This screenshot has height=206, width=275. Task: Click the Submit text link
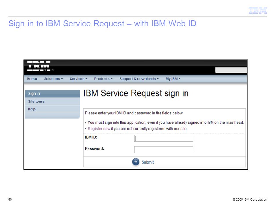148,162
